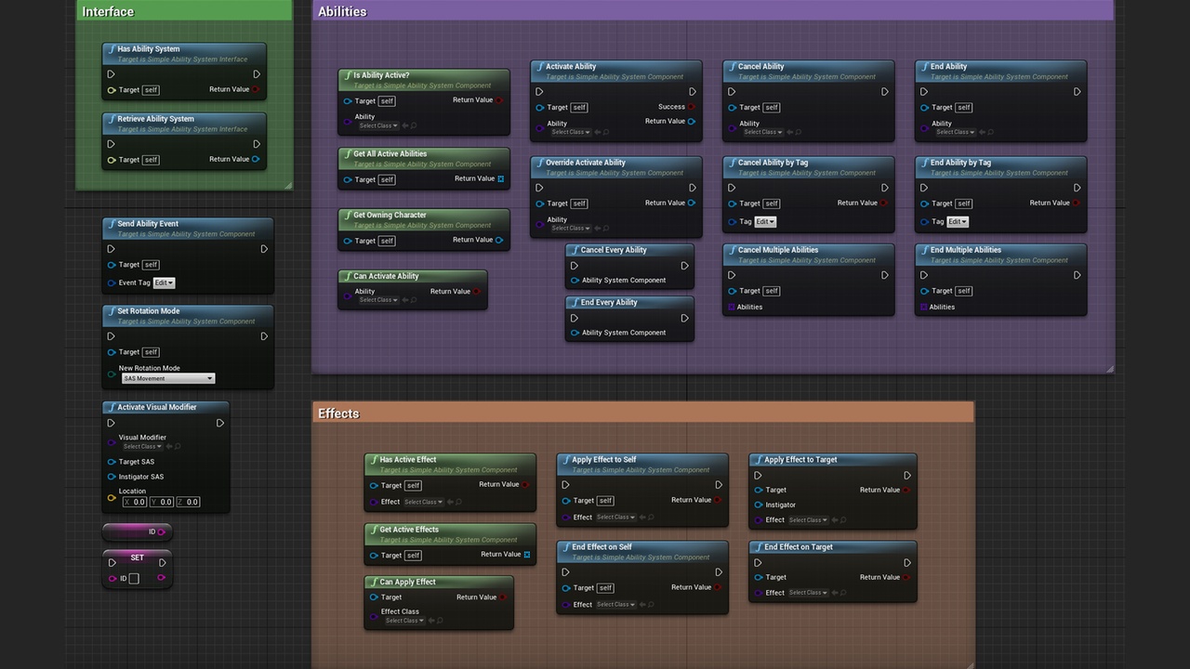The image size is (1190, 669).
Task: Click the magnifier icon beside Effect Class on Can Apply Effect
Action: (x=440, y=621)
